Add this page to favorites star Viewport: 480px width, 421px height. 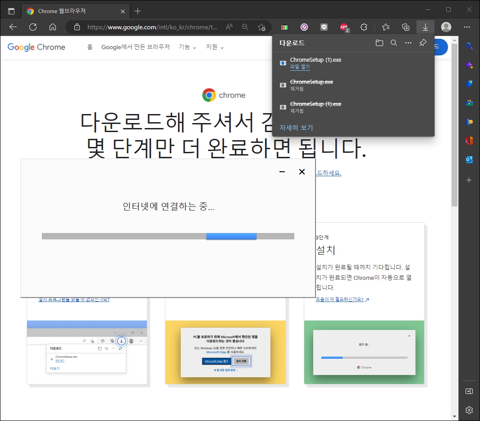click(x=261, y=27)
